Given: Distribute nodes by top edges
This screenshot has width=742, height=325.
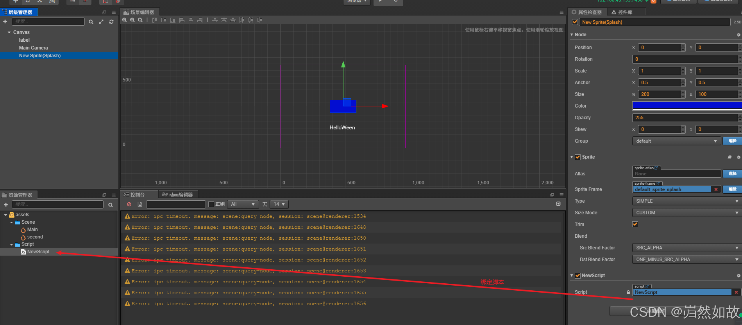Looking at the screenshot, I should [215, 20].
